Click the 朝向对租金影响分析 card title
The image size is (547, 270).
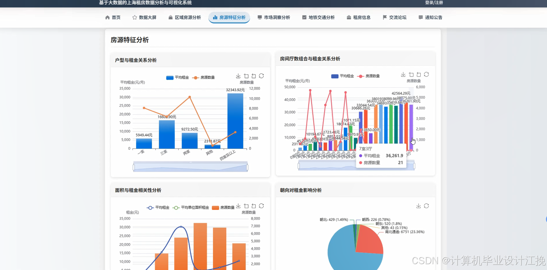coord(301,190)
